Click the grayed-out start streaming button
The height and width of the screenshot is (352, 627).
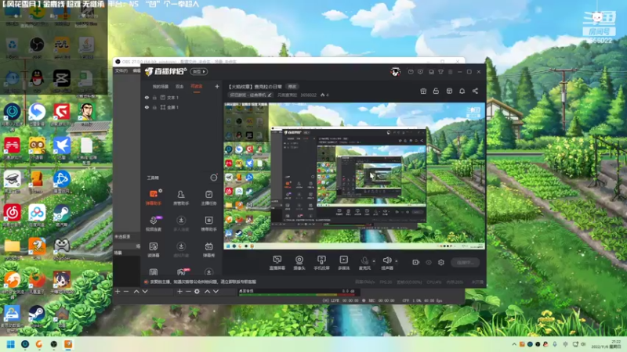465,262
